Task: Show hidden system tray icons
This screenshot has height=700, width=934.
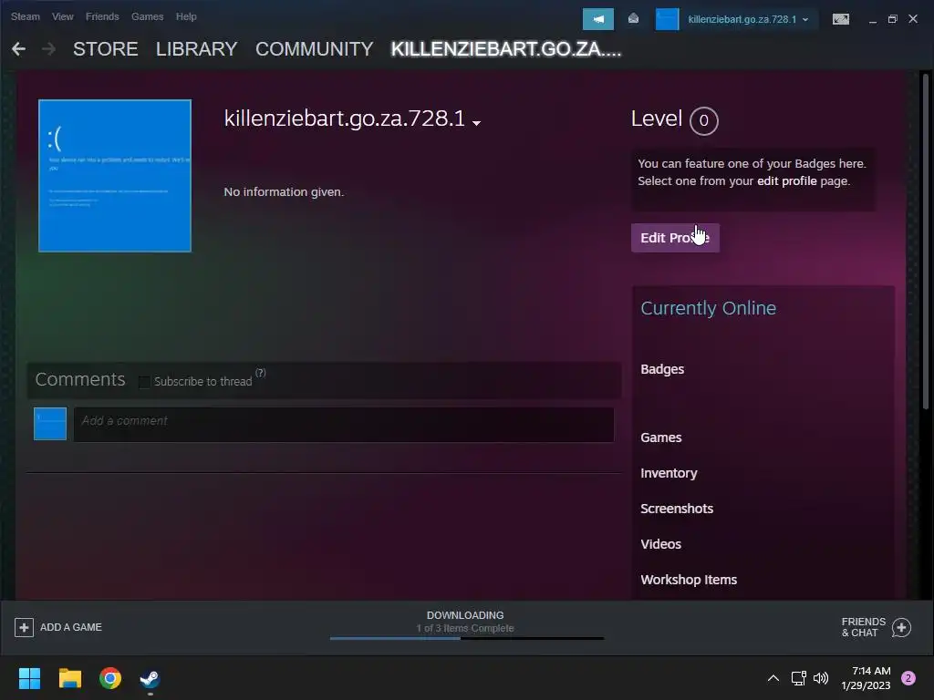Action: (773, 678)
